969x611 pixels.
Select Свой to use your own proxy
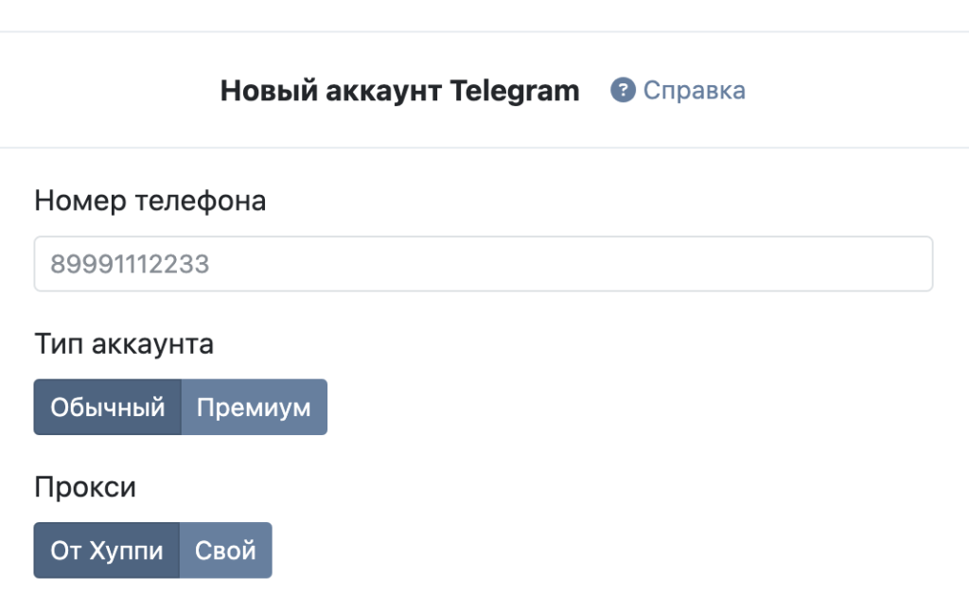click(225, 550)
